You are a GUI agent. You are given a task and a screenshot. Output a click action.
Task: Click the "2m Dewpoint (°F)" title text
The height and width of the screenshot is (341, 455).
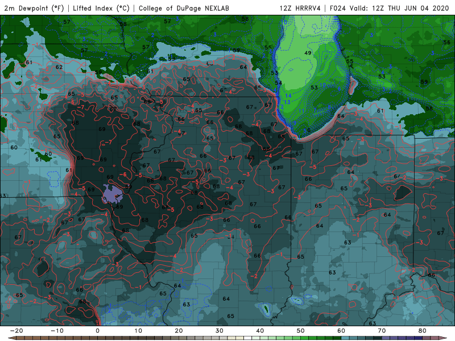[x=34, y=8]
